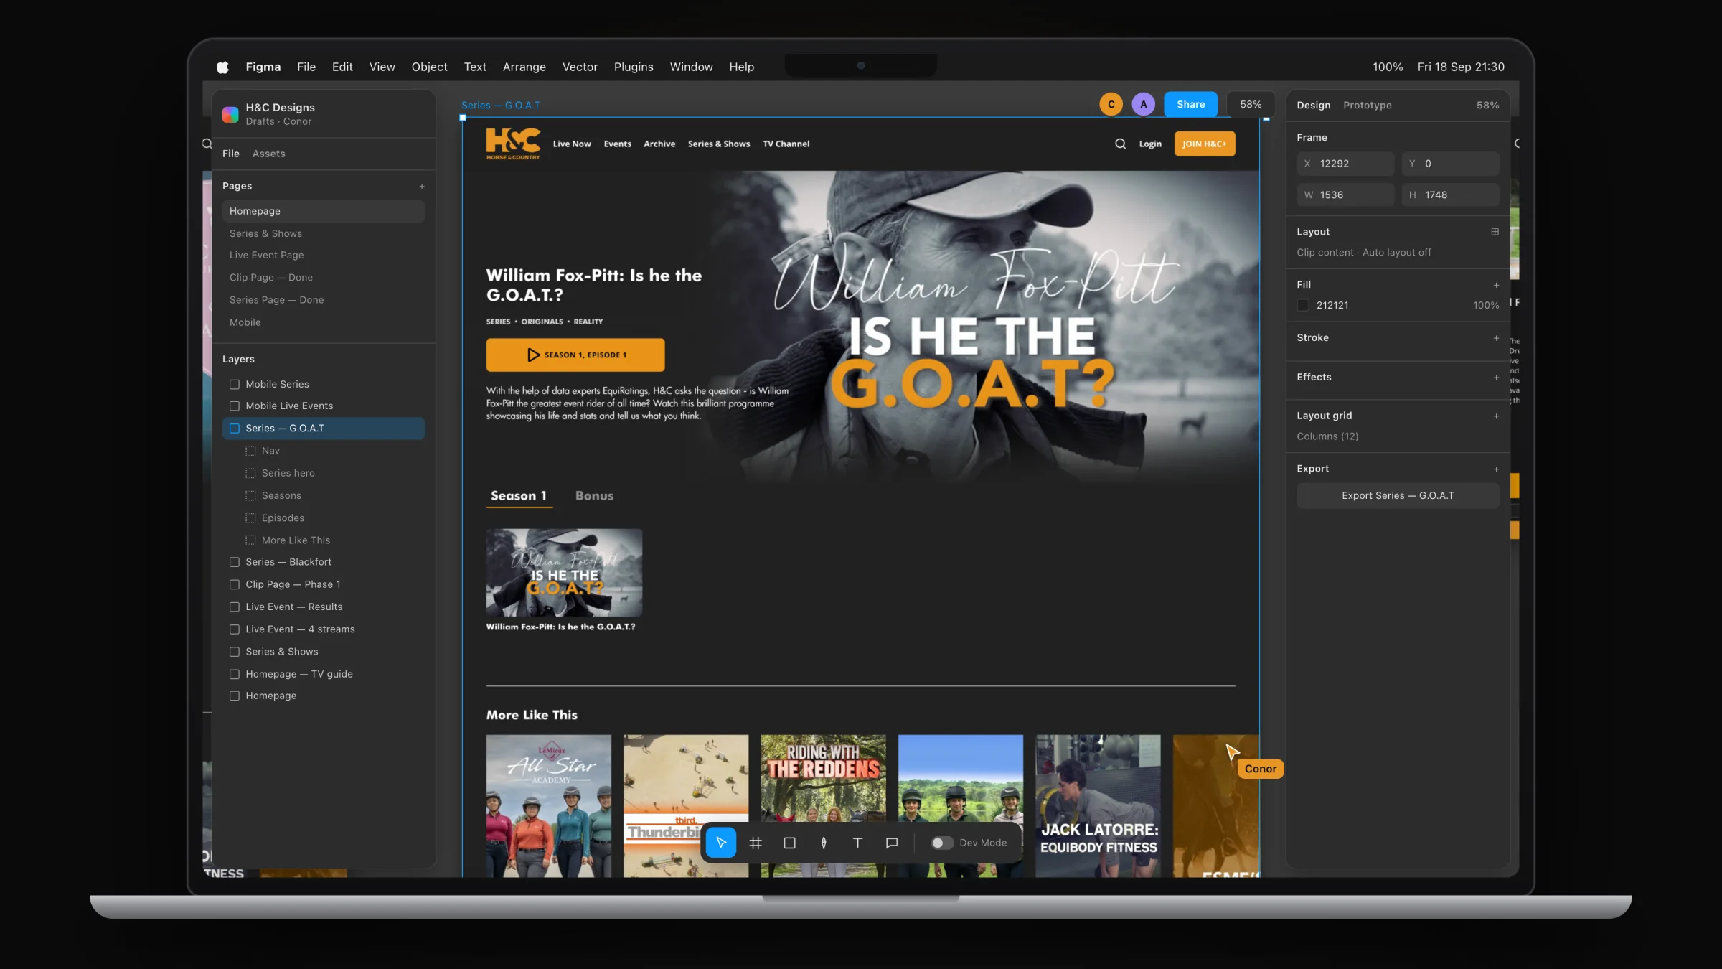Select the Move tool in bottom toolbar
Viewport: 1722px width, 969px height.
(x=721, y=843)
